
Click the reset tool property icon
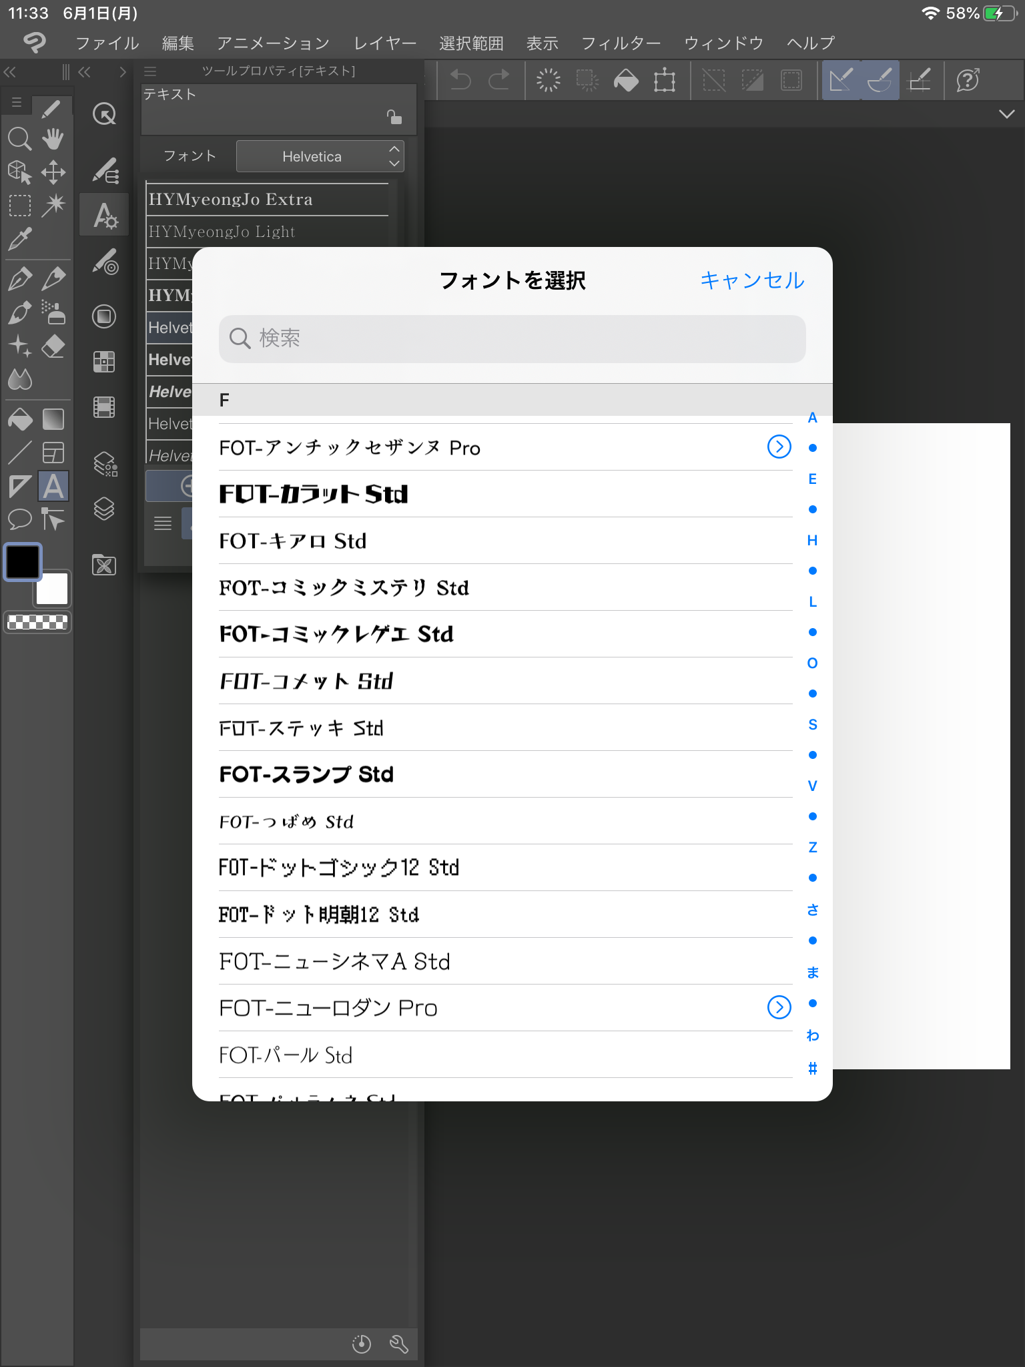pos(362,1344)
